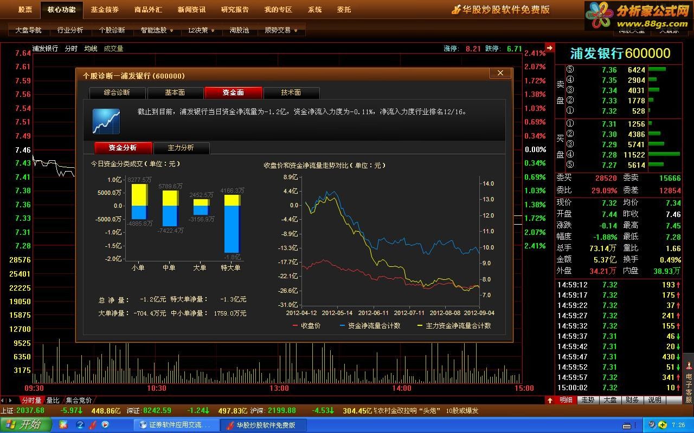Switch to 华股炒股软件免费版 taskbar window
The image size is (694, 433).
tap(265, 425)
